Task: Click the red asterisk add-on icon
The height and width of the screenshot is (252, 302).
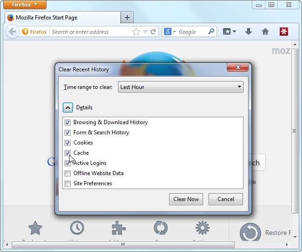Action: (284, 31)
